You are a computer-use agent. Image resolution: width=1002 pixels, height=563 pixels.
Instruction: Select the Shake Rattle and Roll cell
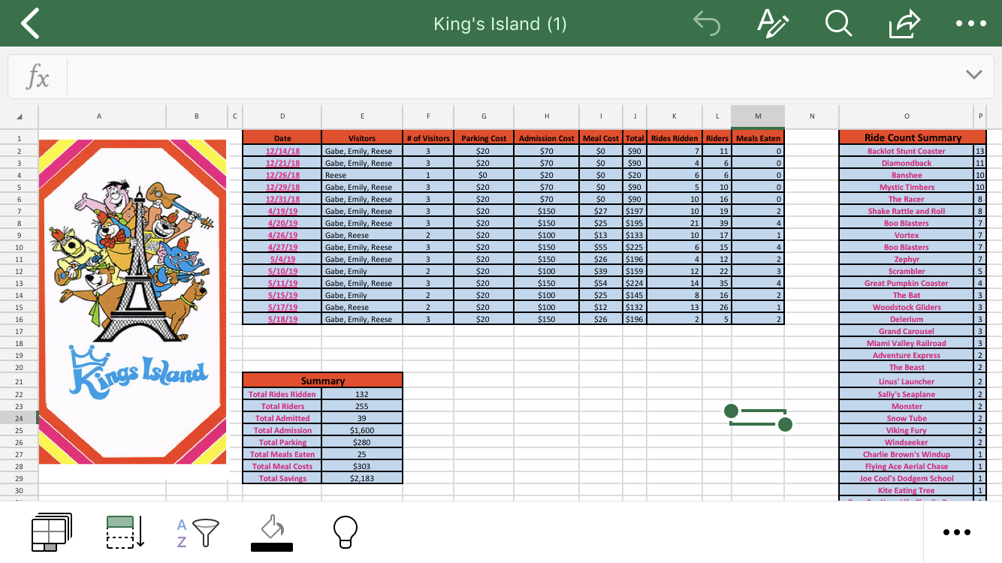pos(907,211)
